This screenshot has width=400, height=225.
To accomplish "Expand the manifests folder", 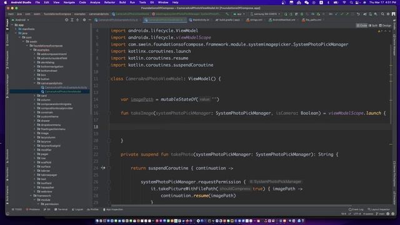I will coord(16,29).
